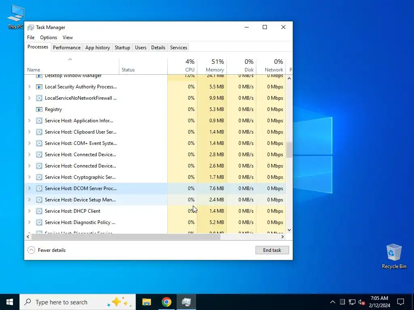The width and height of the screenshot is (414, 310).
Task: Expand Service Host: Application Infor... row
Action: (29, 121)
